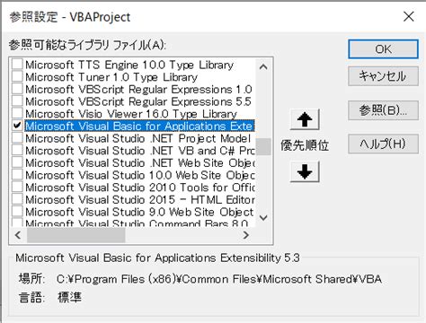Move selected reference down in priority

click(305, 171)
